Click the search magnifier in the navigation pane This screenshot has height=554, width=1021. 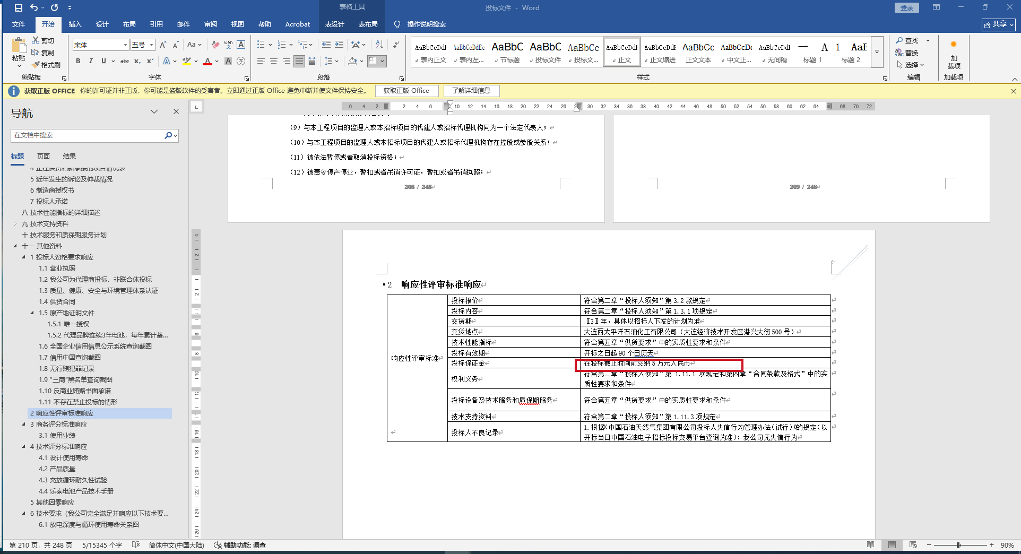(168, 135)
